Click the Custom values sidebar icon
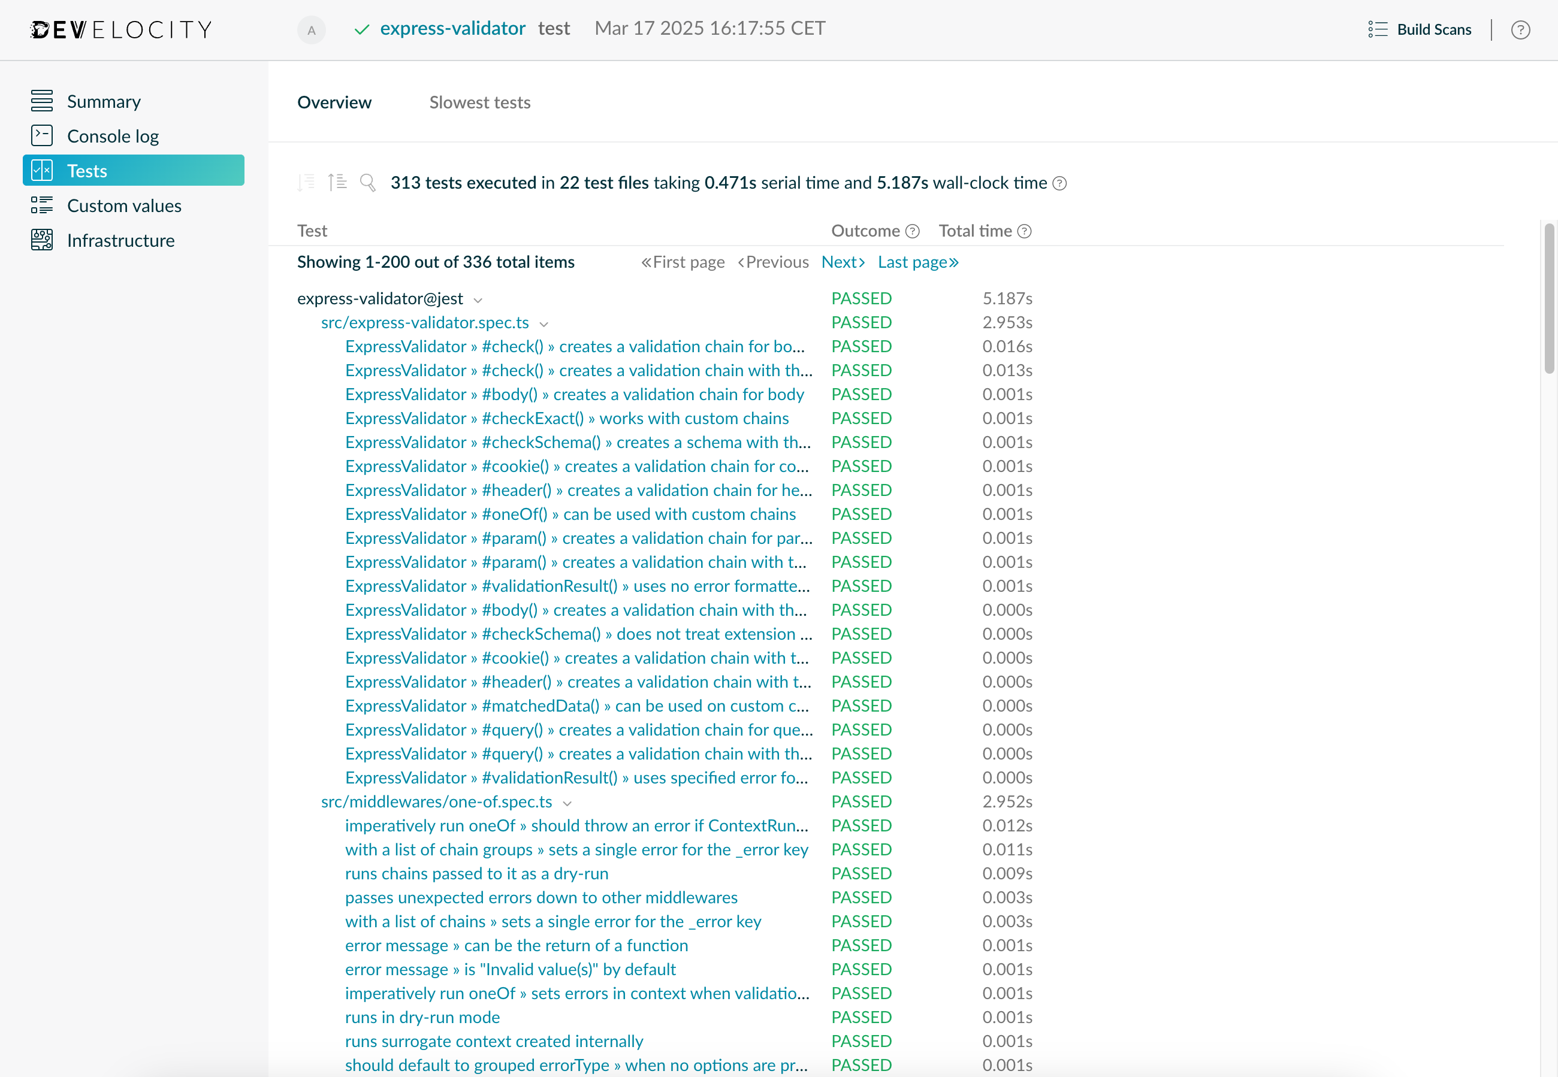This screenshot has width=1558, height=1077. coord(42,205)
